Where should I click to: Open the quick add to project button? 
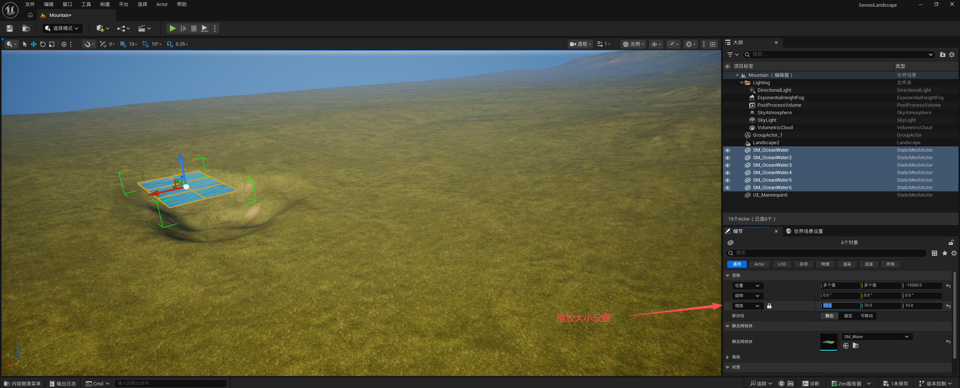pyautogui.click(x=103, y=28)
